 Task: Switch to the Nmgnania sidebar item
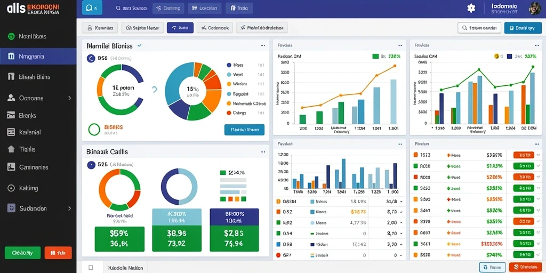38,56
